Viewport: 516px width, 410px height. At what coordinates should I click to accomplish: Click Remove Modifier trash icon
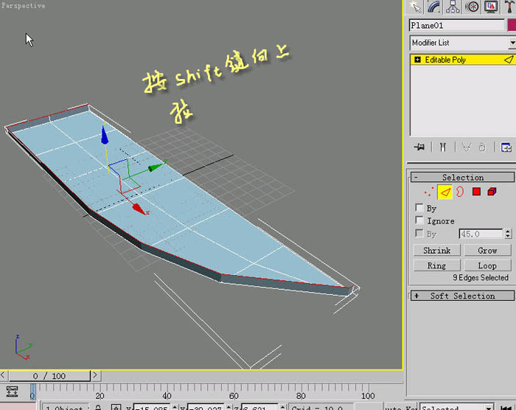pos(482,147)
